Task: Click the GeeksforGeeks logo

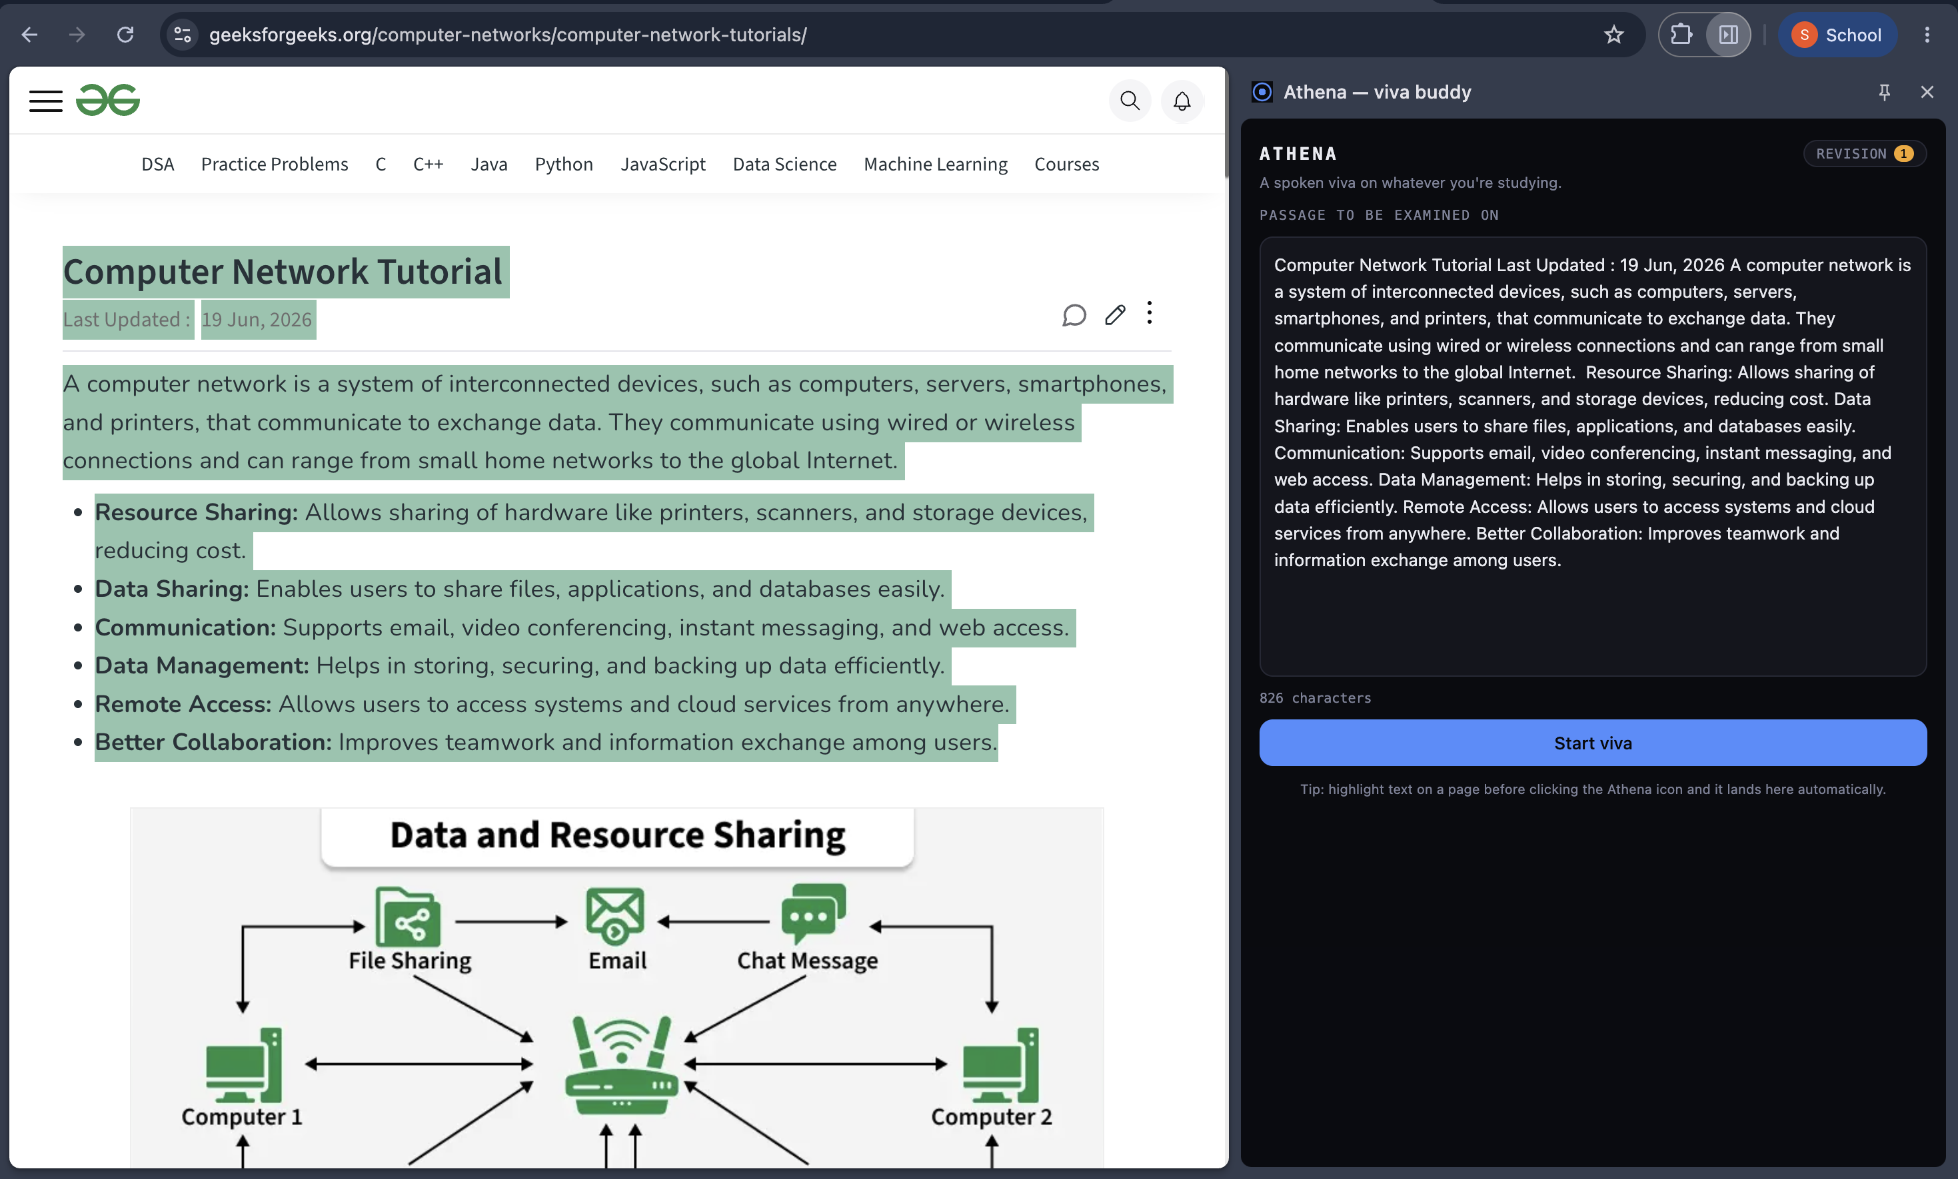Action: 108,100
